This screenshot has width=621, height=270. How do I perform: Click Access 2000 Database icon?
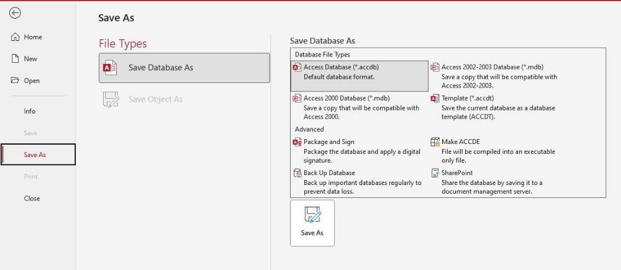click(x=297, y=98)
